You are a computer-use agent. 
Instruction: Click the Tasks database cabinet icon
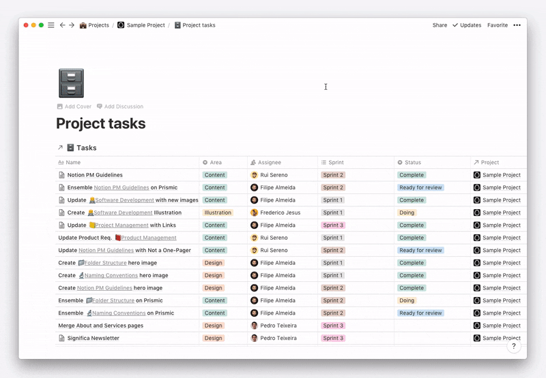click(x=70, y=148)
